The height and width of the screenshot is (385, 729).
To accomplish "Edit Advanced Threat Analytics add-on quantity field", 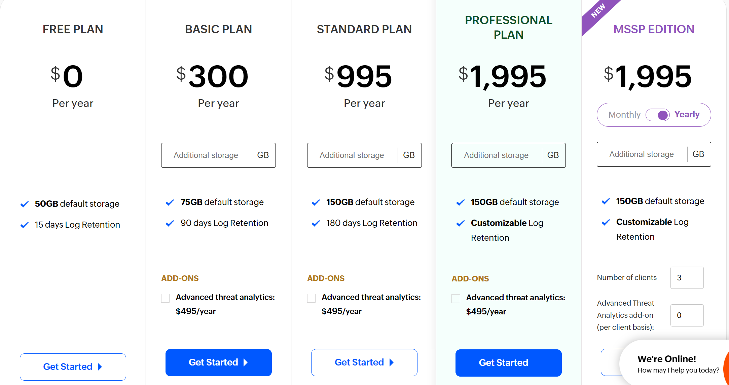I will [x=687, y=315].
